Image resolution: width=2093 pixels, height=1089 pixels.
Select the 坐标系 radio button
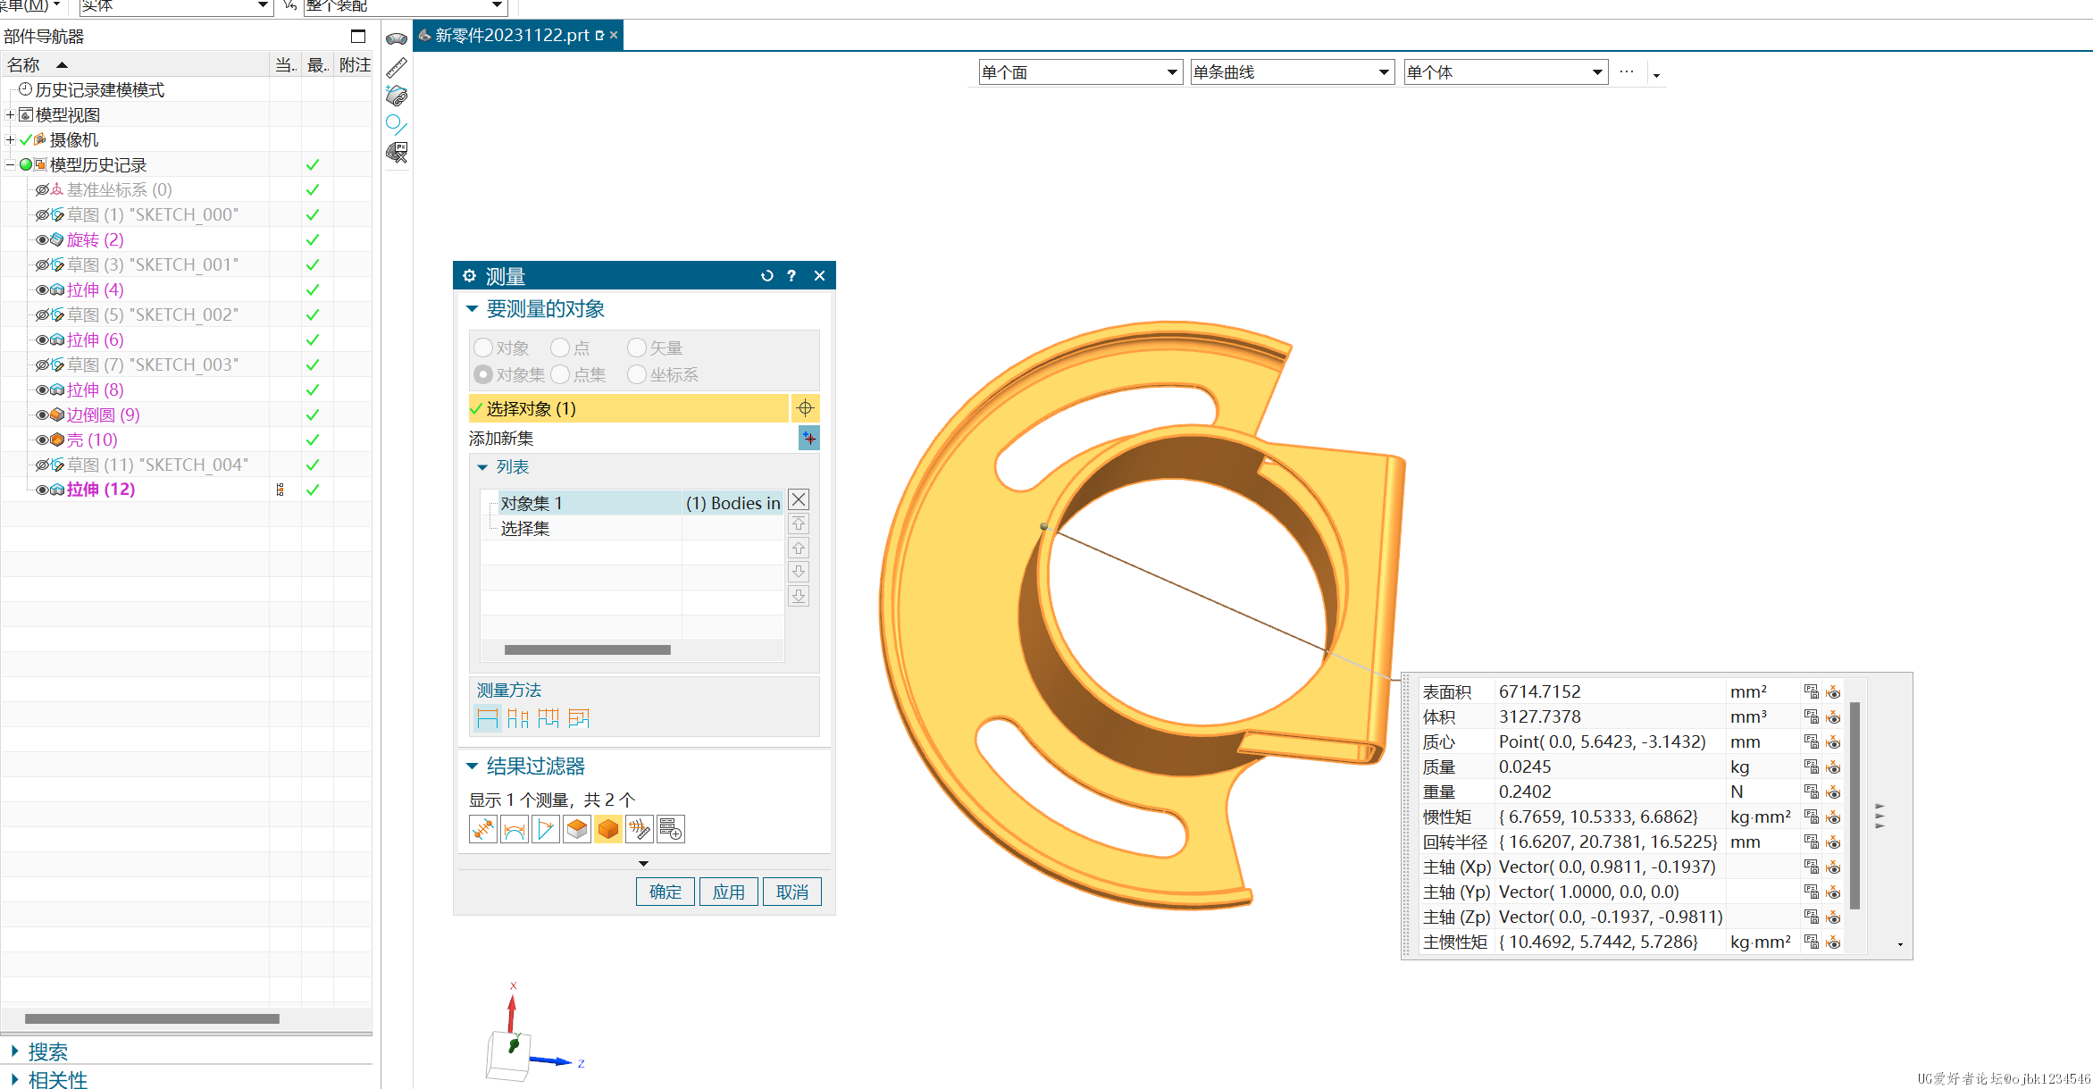[637, 374]
